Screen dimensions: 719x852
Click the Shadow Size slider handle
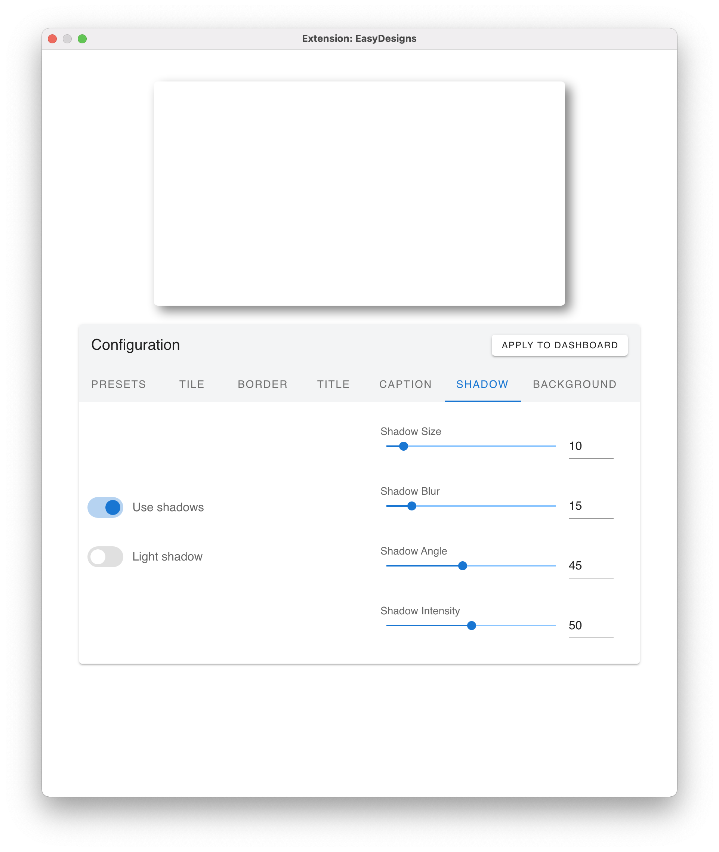404,446
